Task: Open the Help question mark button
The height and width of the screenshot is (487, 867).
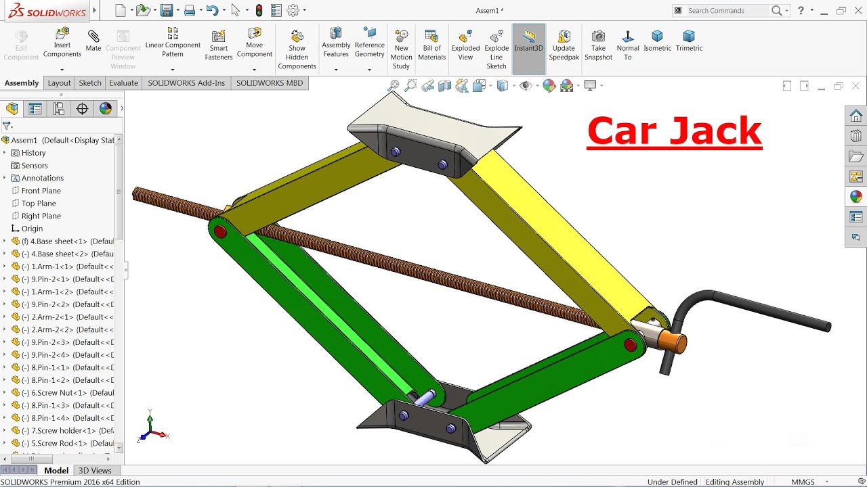Action: (x=801, y=10)
